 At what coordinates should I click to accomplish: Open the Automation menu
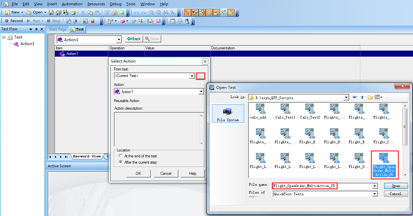(x=72, y=4)
